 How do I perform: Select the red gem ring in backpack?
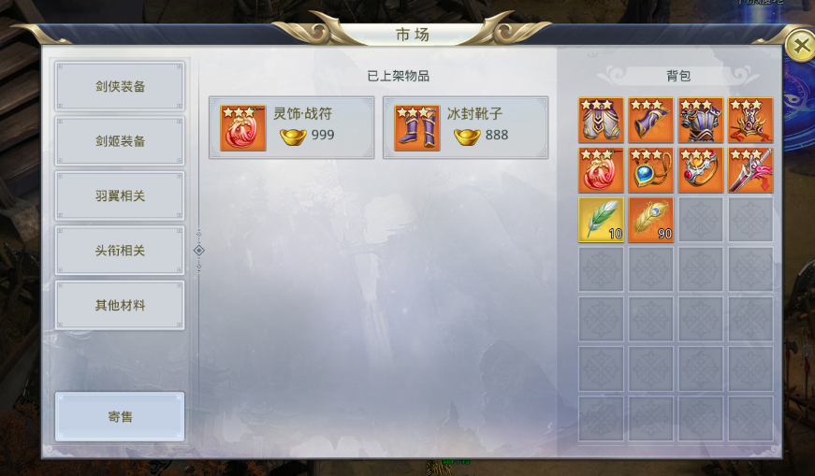pyautogui.click(x=701, y=170)
